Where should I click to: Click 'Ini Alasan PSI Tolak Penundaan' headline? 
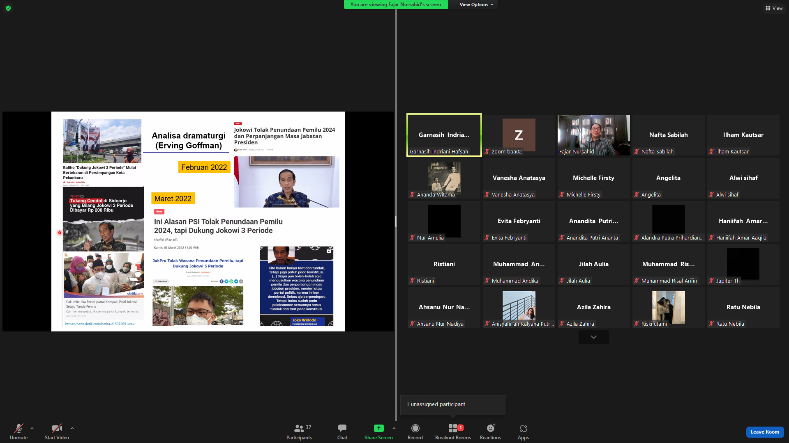click(218, 226)
